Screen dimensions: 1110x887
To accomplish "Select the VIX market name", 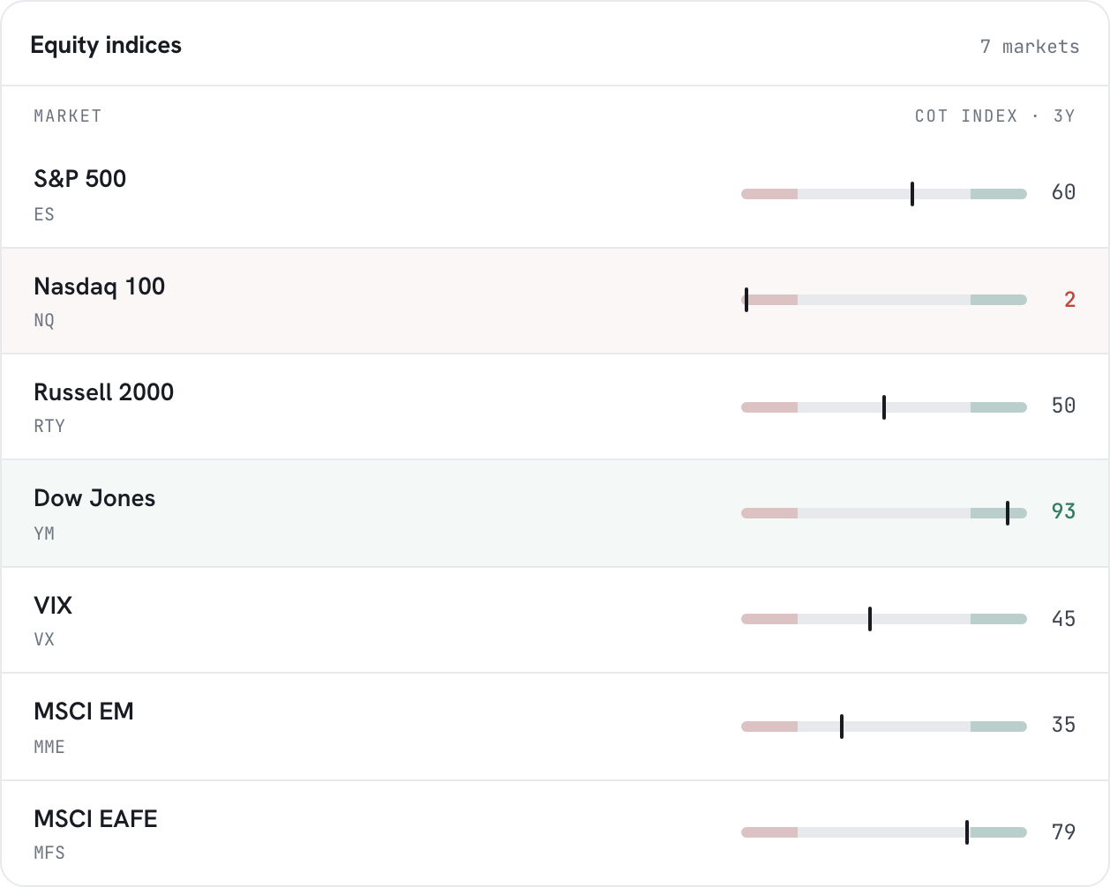I will tap(53, 606).
